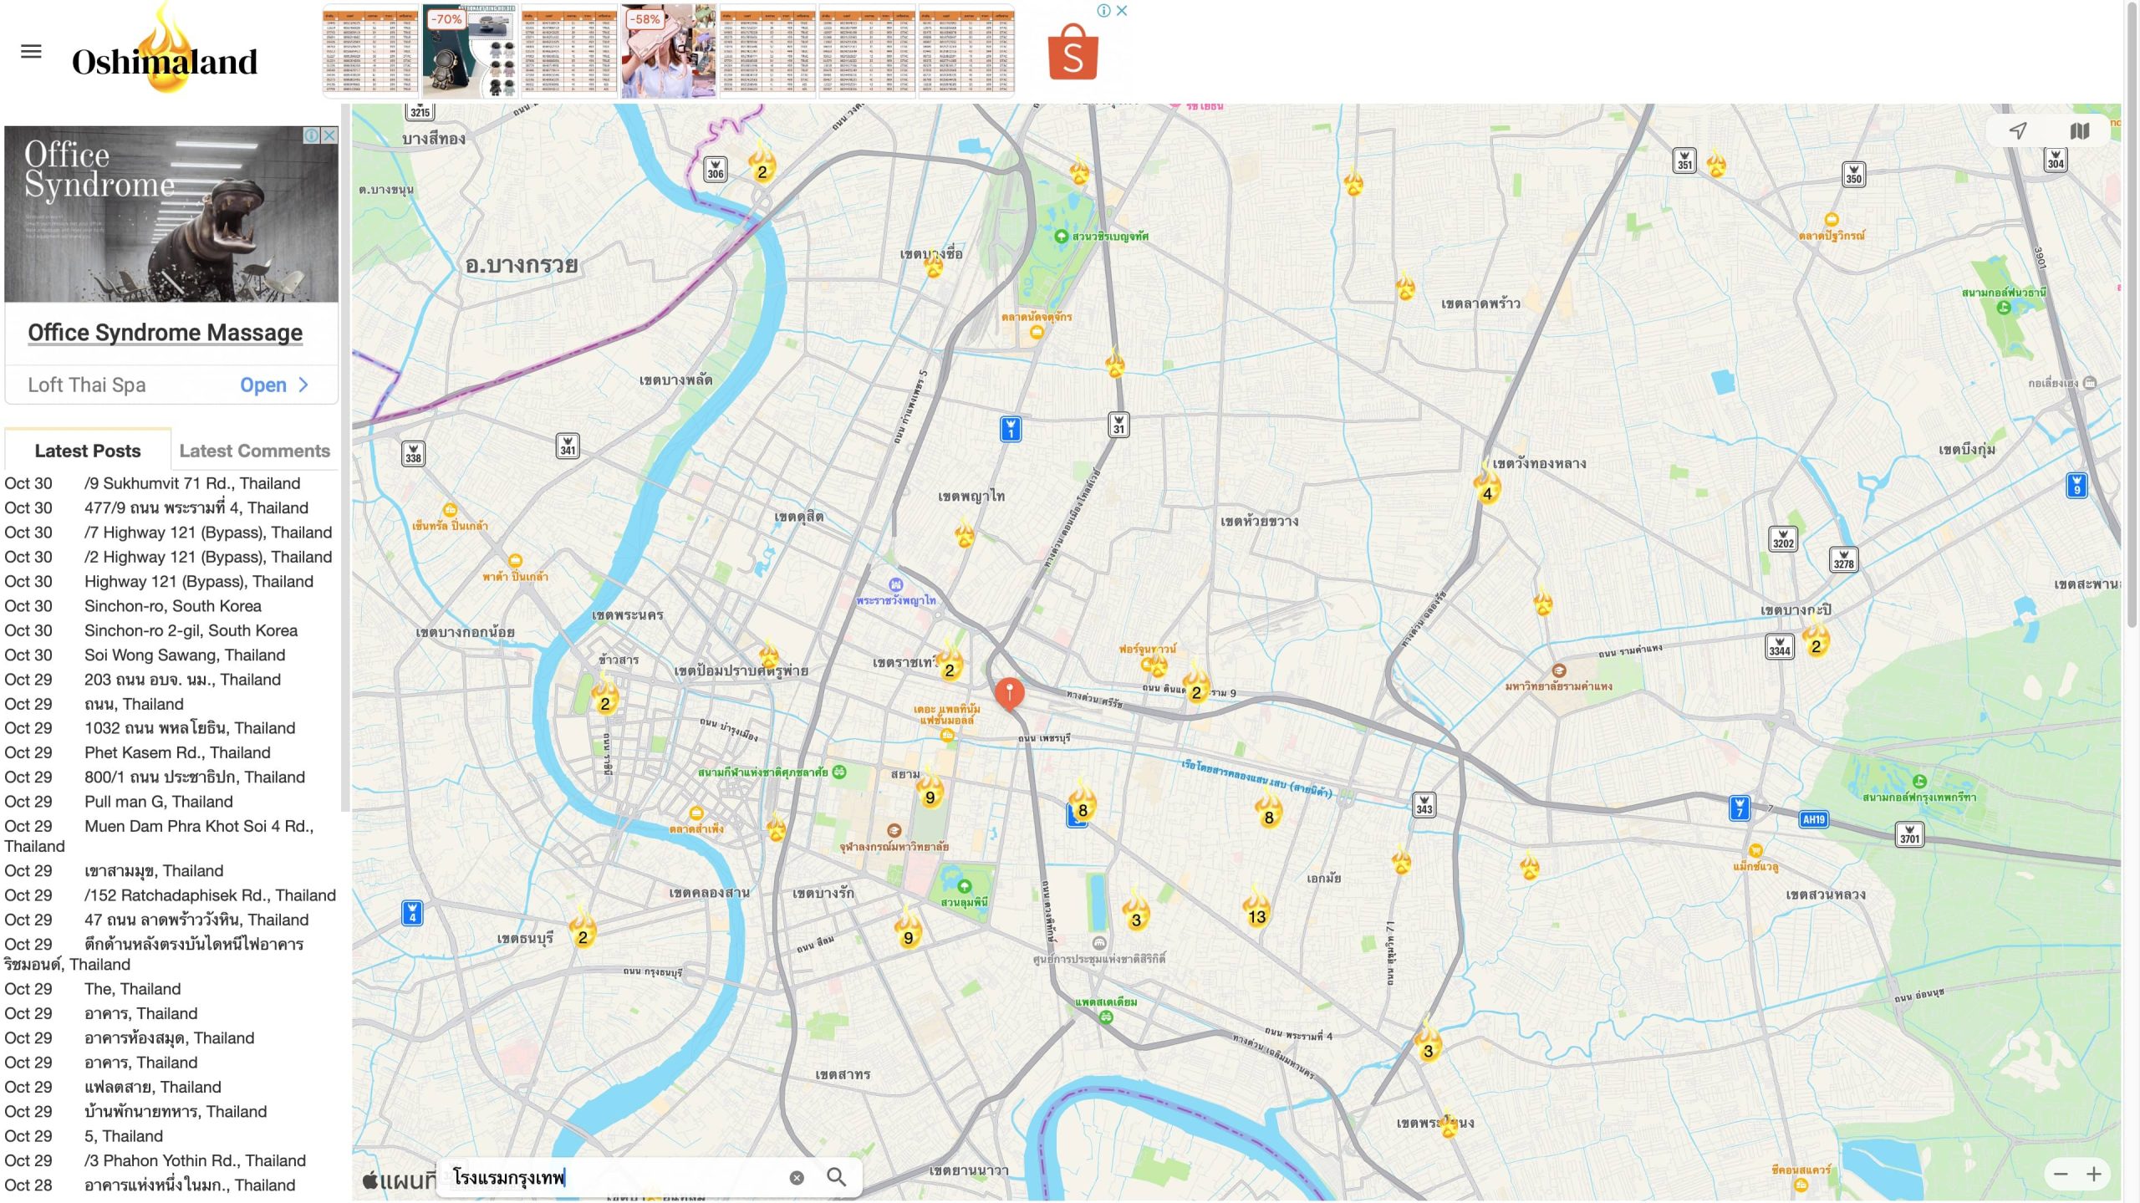Zoom in with the plus button
Screen dimensions: 2140x1203
(x=2093, y=1174)
